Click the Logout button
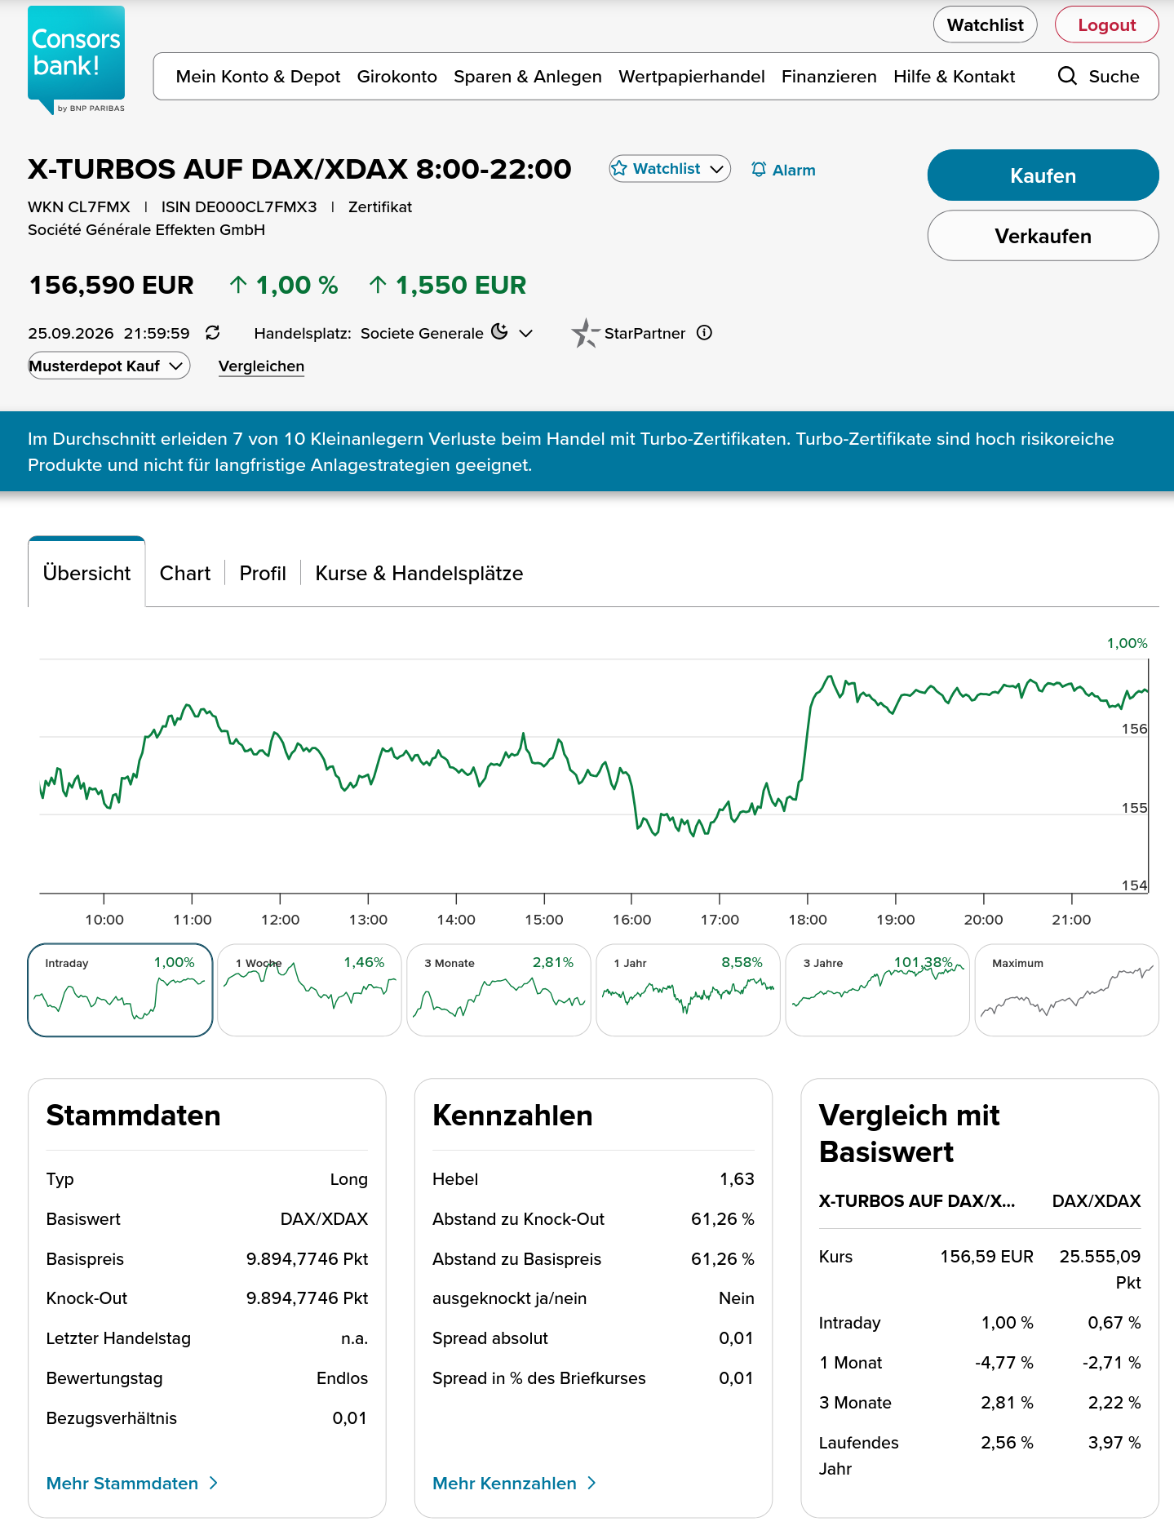This screenshot has height=1535, width=1174. coord(1106,25)
